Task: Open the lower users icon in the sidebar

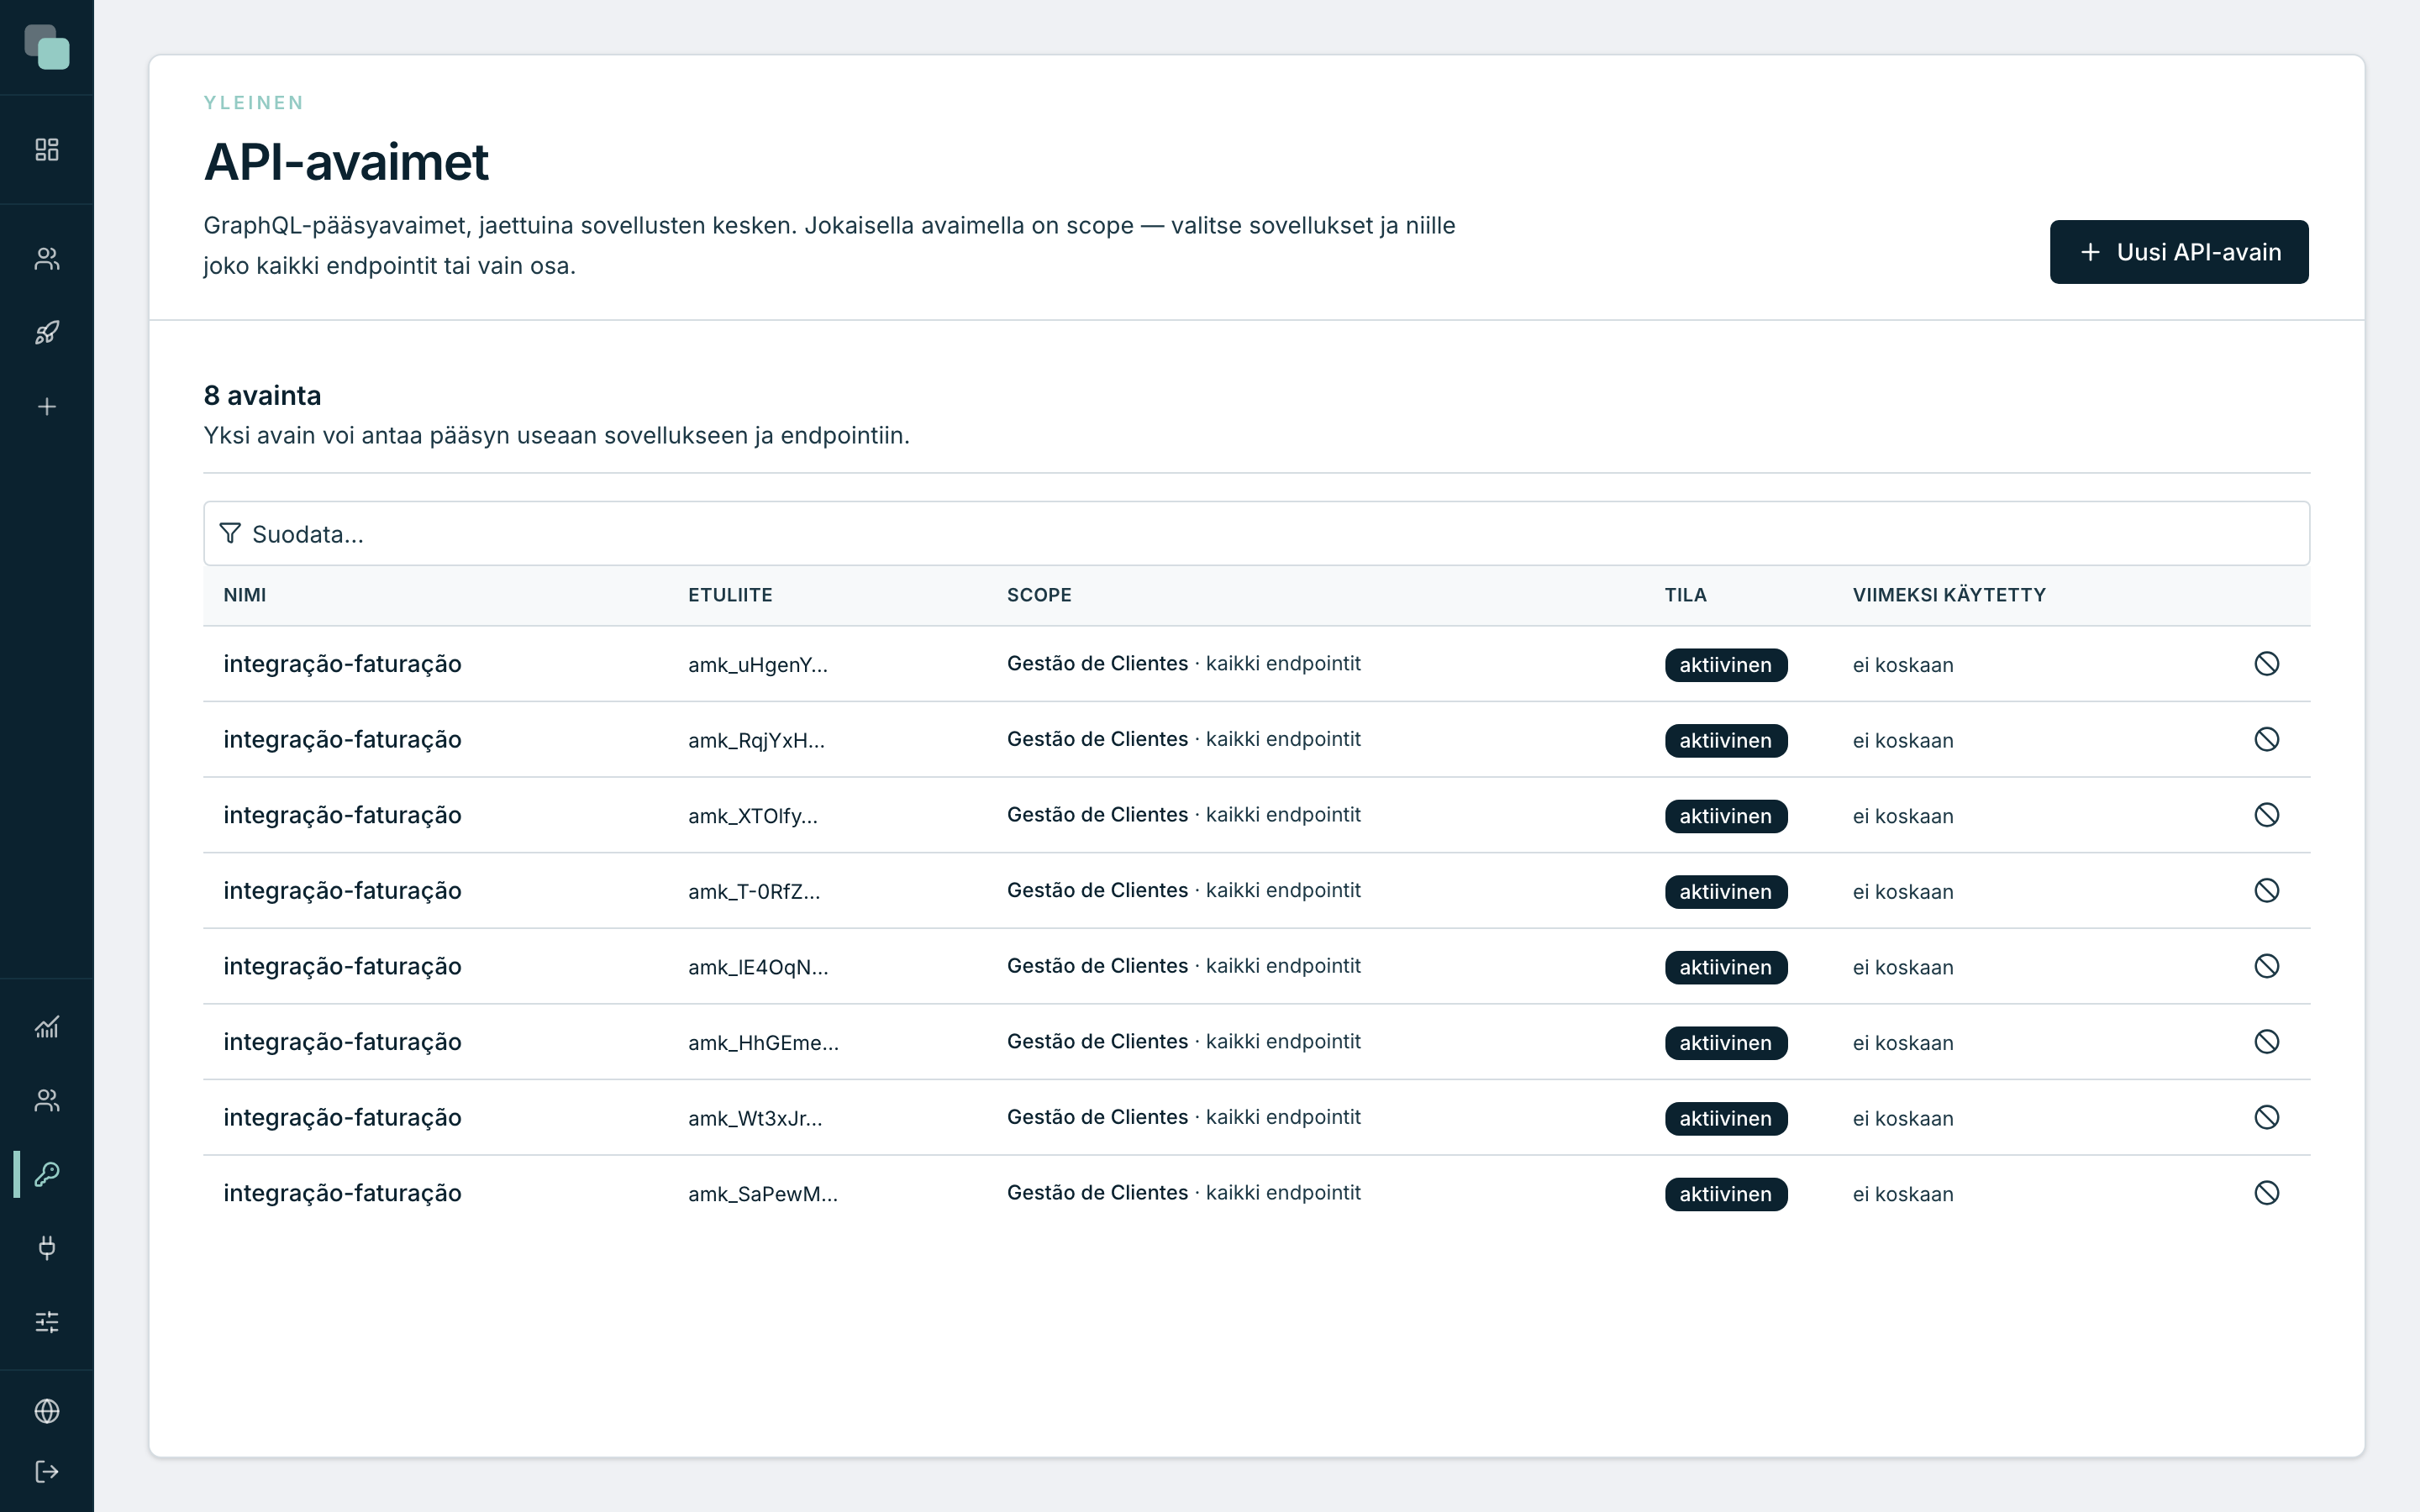Action: click(47, 1100)
